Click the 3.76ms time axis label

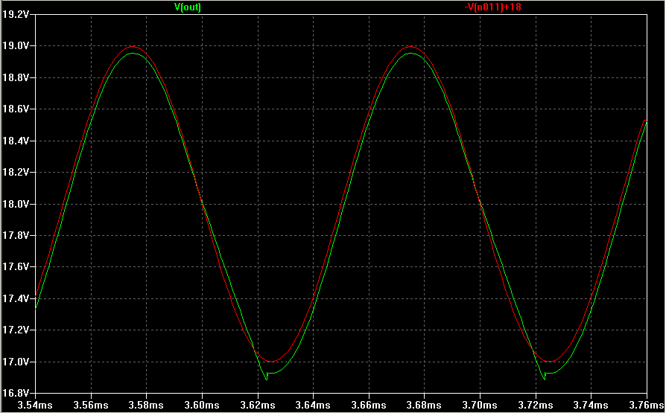pyautogui.click(x=647, y=405)
